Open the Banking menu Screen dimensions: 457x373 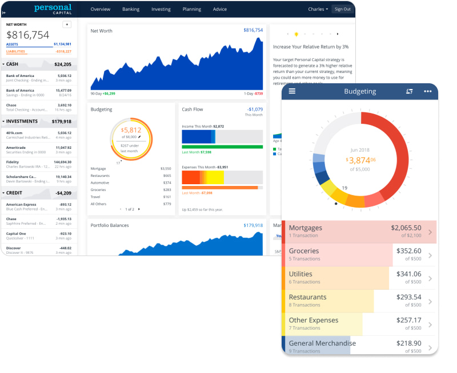click(x=131, y=9)
